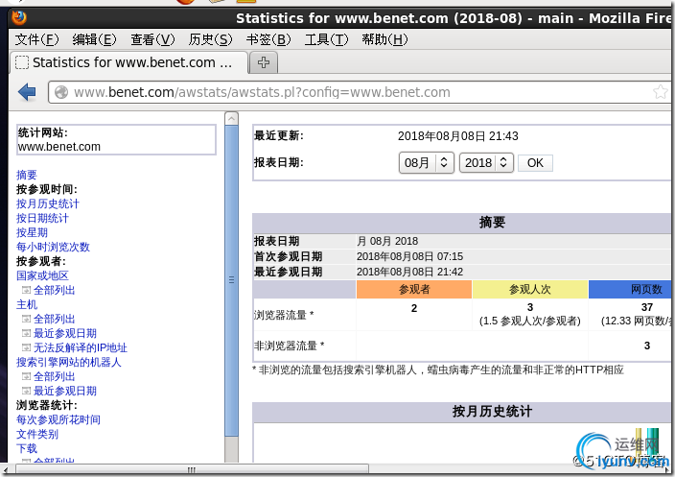The height and width of the screenshot is (477, 675).
Task: Click list icon beside 全部列出 under 国家或地区
Action: click(26, 290)
